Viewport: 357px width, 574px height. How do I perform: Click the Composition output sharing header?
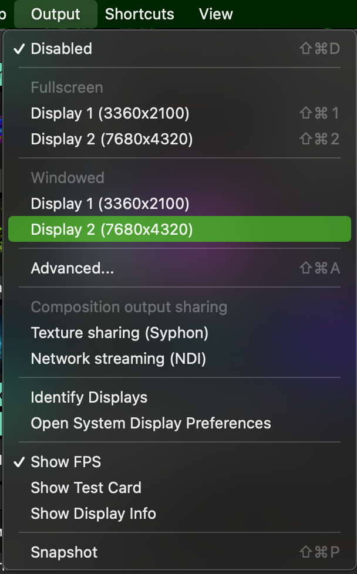[129, 307]
